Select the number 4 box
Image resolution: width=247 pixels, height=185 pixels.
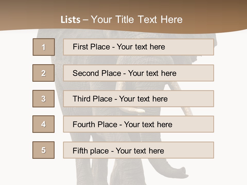(x=43, y=124)
